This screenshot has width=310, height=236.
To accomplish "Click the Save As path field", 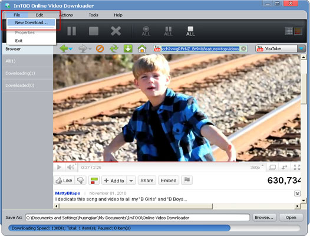I will [137, 218].
